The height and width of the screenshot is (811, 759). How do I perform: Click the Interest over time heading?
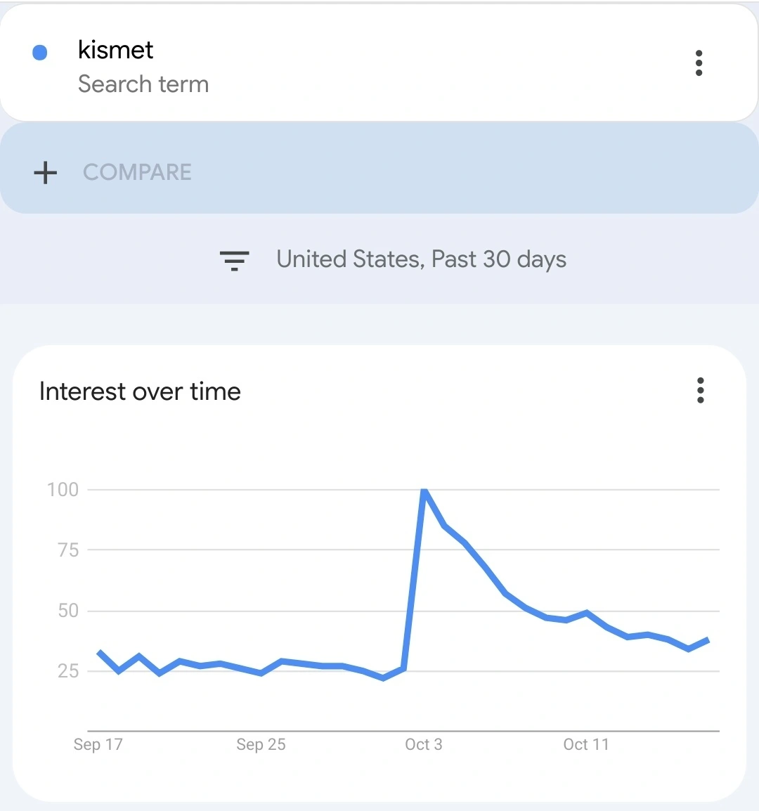tap(140, 391)
